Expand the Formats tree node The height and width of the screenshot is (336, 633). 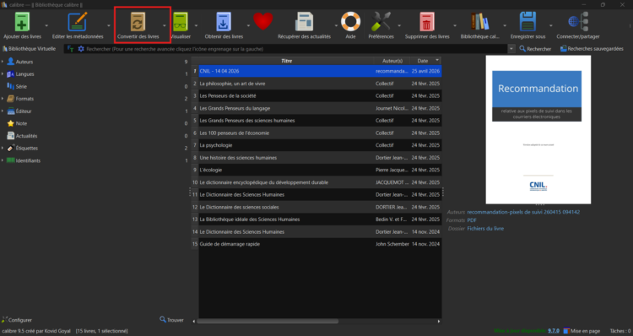point(3,99)
